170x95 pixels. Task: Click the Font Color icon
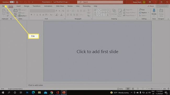(x=61, y=15)
